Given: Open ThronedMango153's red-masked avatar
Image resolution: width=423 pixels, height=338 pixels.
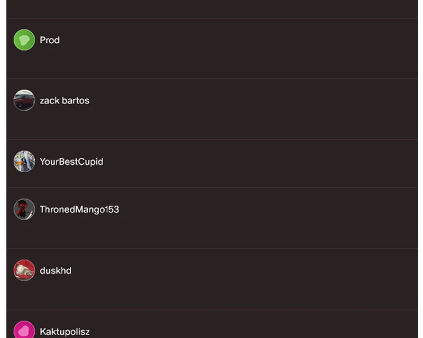Looking at the screenshot, I should [x=24, y=209].
